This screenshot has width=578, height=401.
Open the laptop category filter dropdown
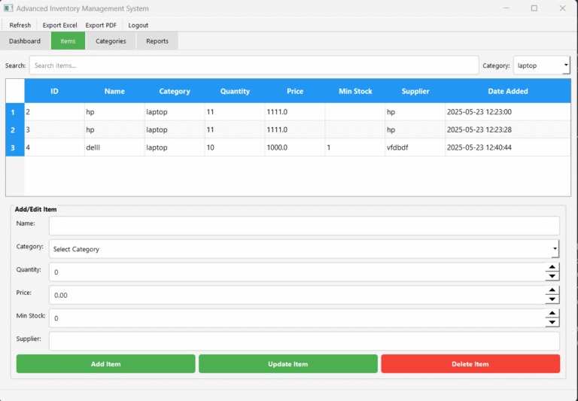[542, 65]
